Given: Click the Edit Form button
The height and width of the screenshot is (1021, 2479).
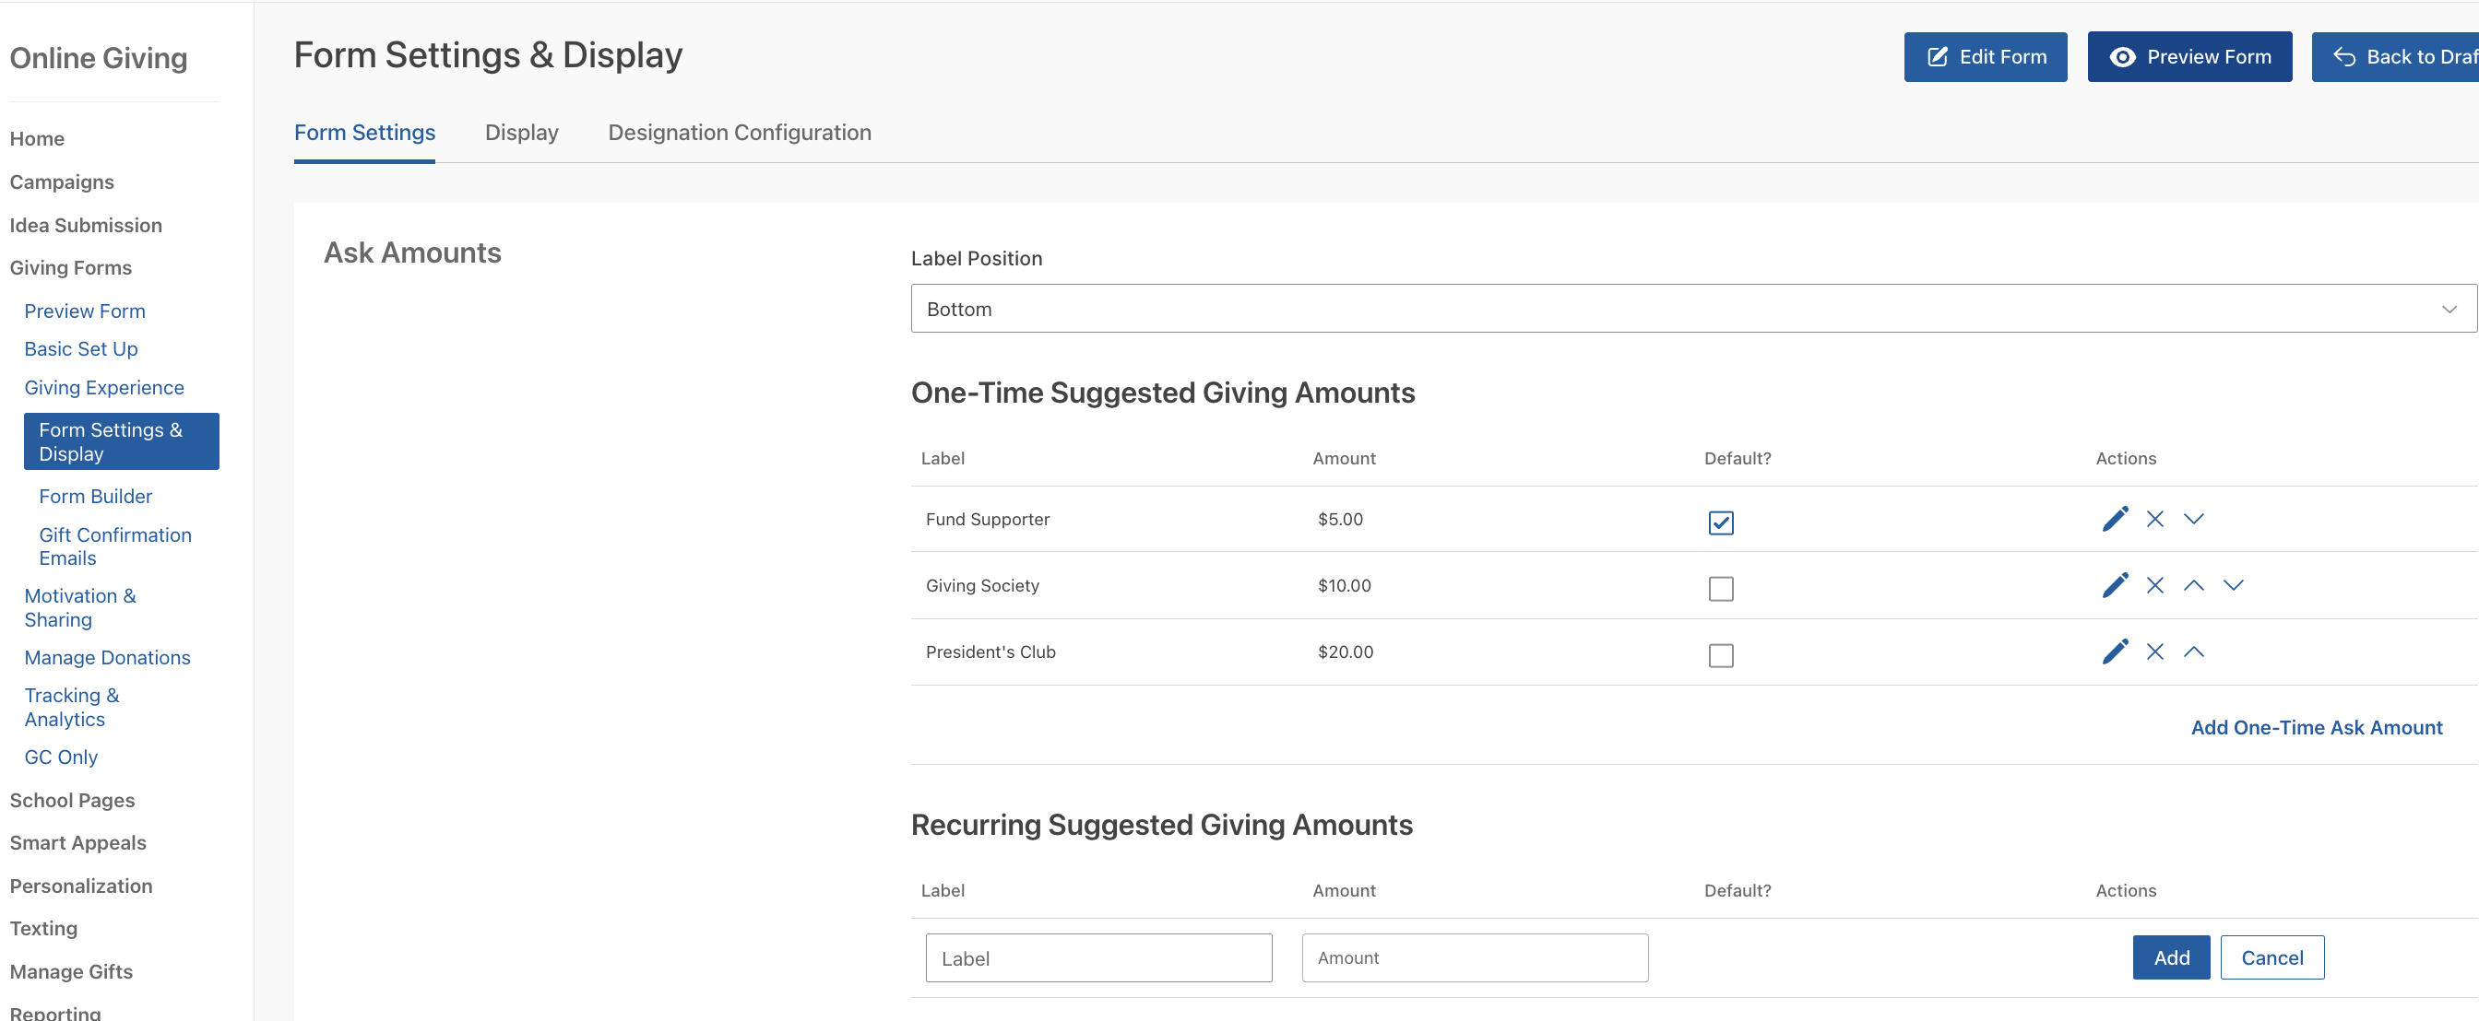Looking at the screenshot, I should (x=1985, y=57).
